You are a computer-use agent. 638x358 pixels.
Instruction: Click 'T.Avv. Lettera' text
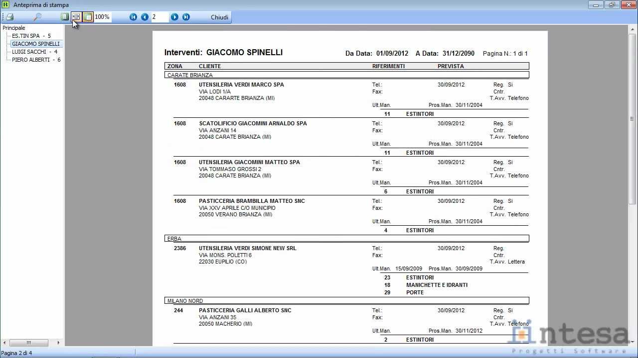(507, 262)
